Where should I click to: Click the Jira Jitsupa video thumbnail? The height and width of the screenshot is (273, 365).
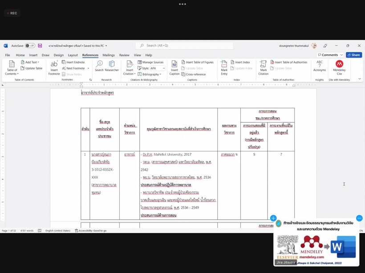click(316, 243)
